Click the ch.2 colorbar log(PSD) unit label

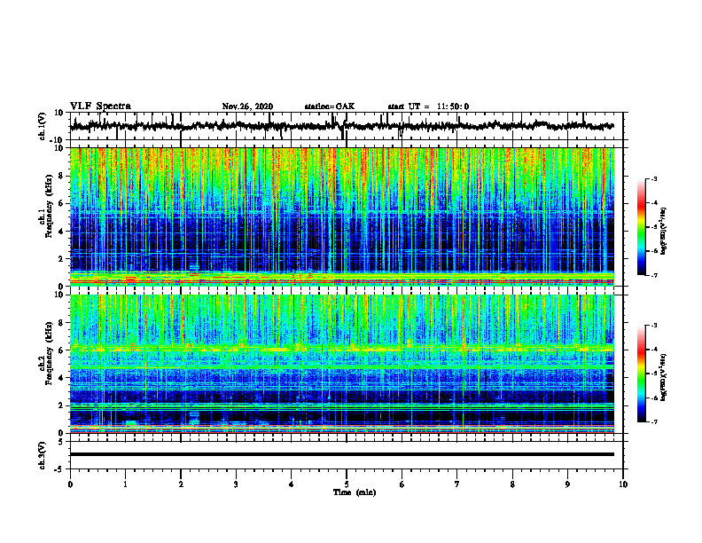pyautogui.click(x=664, y=377)
